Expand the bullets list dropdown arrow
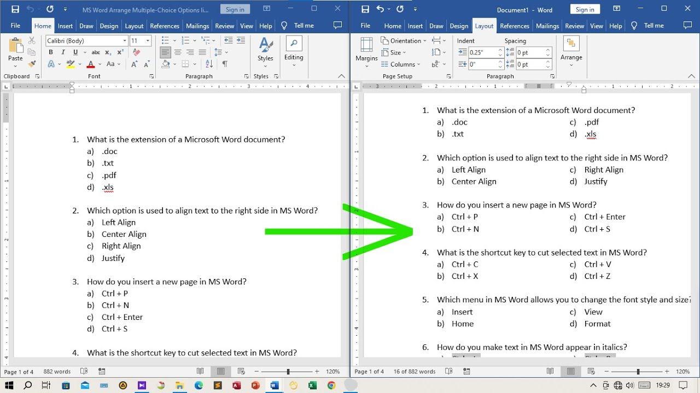 click(174, 41)
